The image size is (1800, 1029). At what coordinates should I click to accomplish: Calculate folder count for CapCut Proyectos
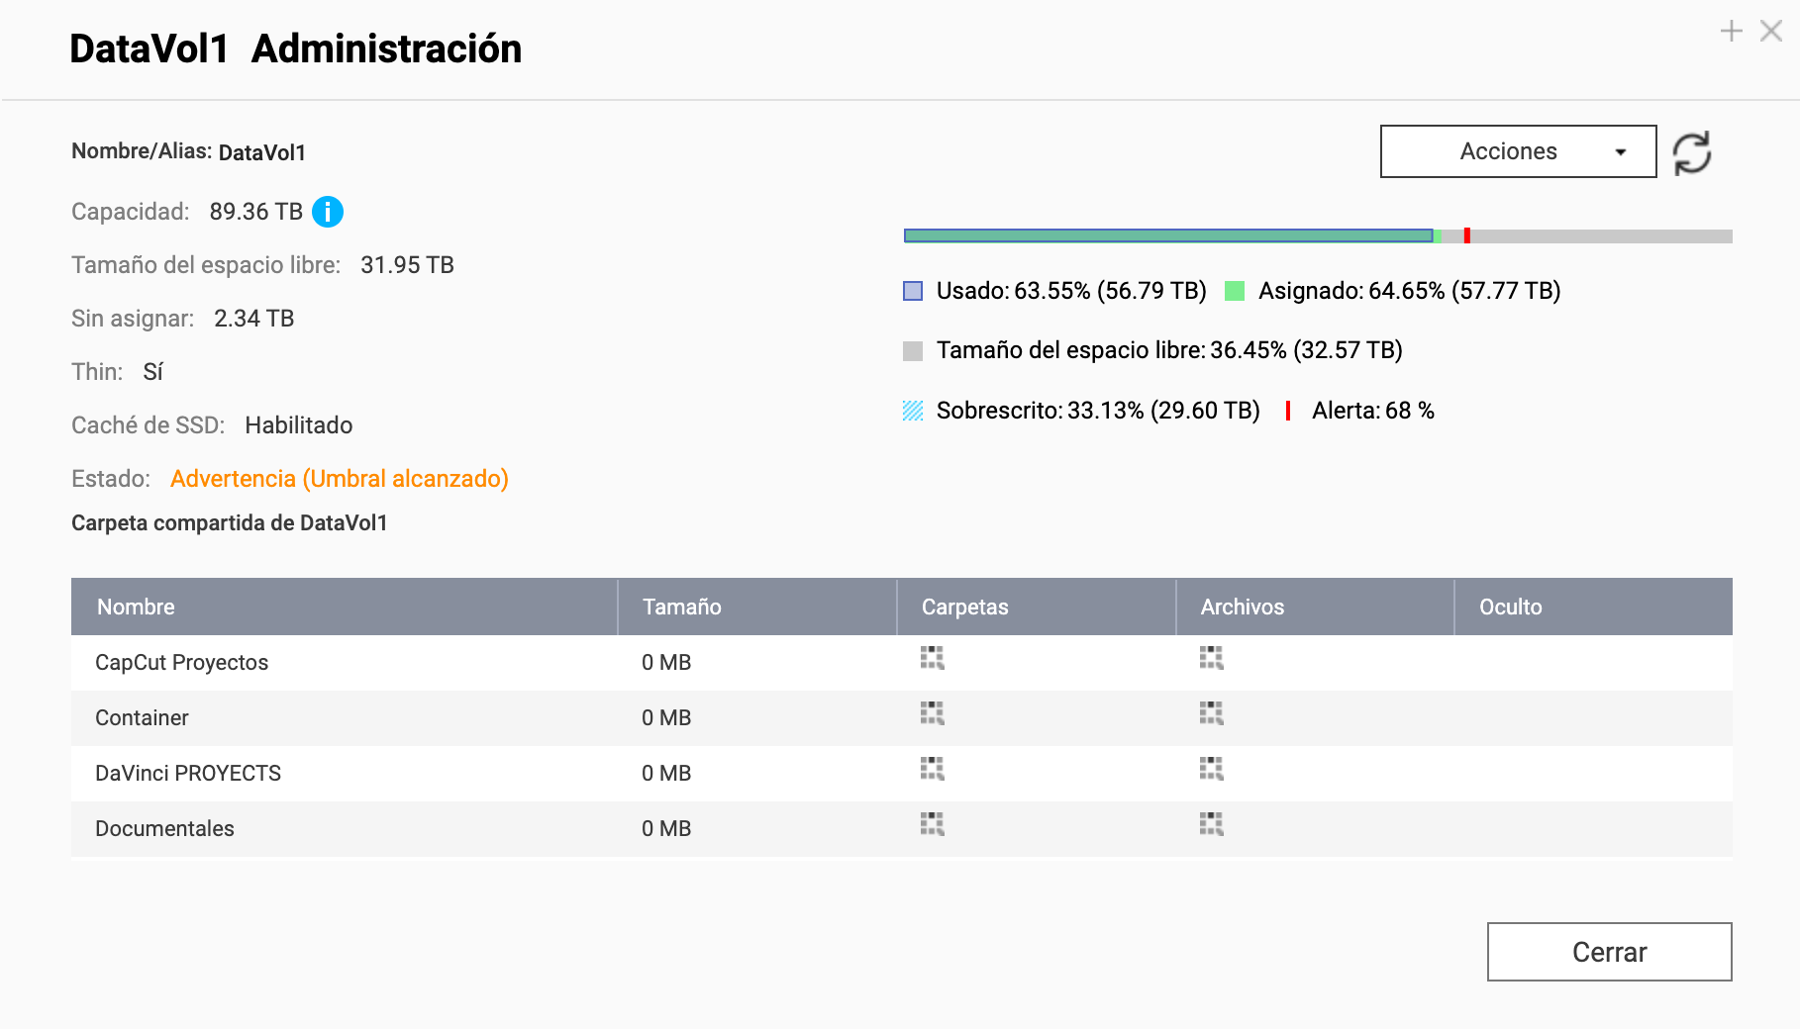pyautogui.click(x=932, y=659)
